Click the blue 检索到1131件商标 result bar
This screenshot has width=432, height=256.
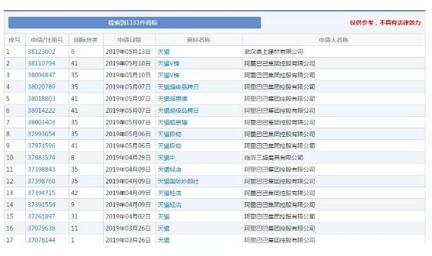click(135, 23)
